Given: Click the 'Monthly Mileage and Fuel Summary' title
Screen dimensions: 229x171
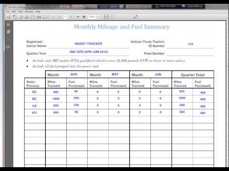Looking at the screenshot, I should [122, 27].
